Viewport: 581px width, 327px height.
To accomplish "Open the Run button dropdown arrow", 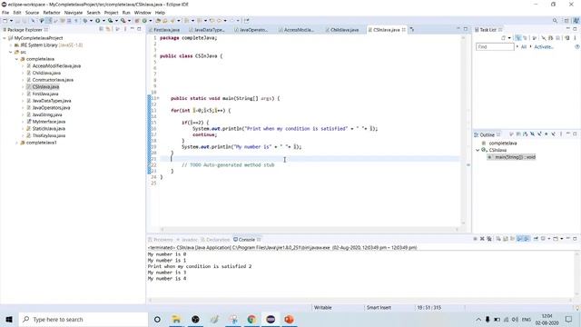I will point(103,21).
